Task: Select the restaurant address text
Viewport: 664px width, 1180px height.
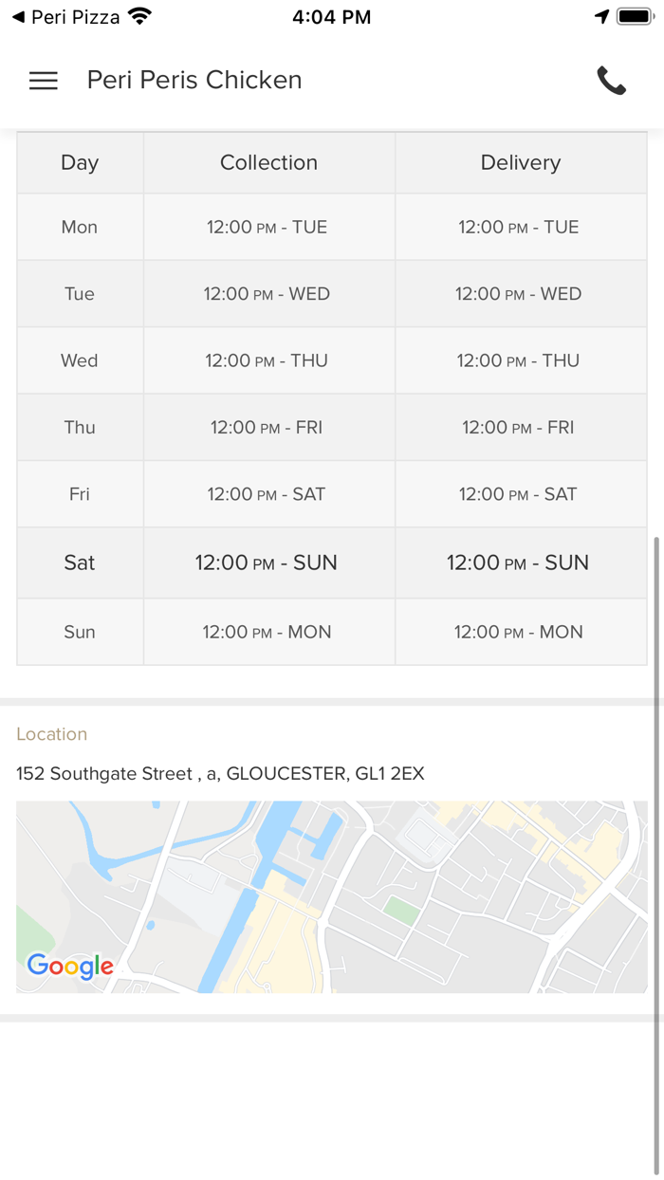Action: pos(220,774)
